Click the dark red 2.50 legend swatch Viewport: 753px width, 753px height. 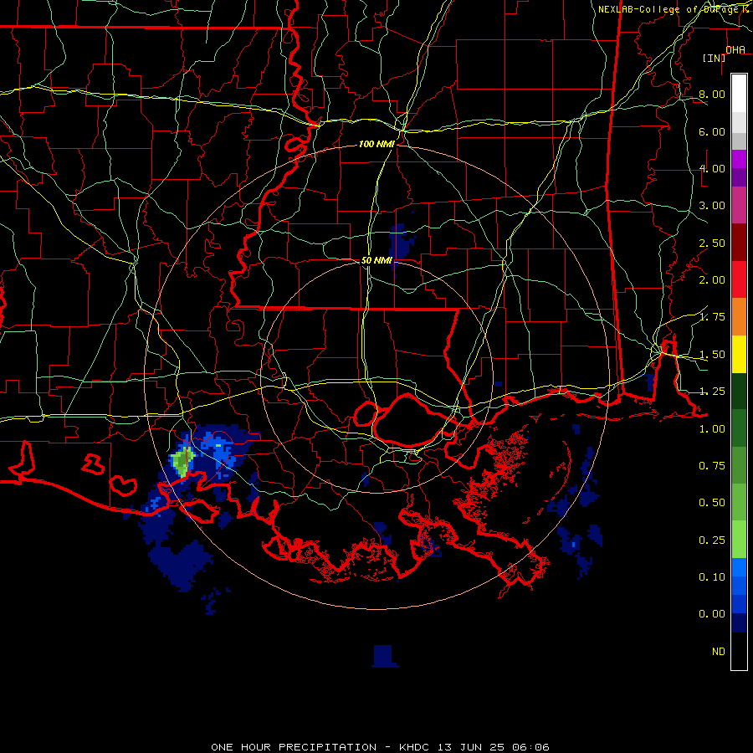coord(739,243)
